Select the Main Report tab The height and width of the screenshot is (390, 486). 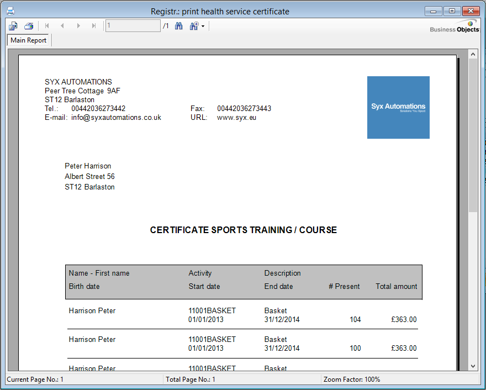click(29, 40)
